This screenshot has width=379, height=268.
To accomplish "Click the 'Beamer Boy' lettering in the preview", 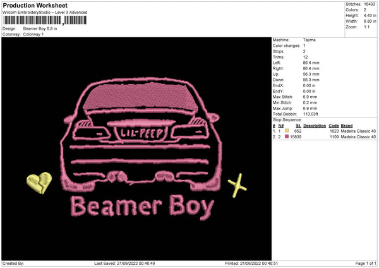I will coord(142,207).
